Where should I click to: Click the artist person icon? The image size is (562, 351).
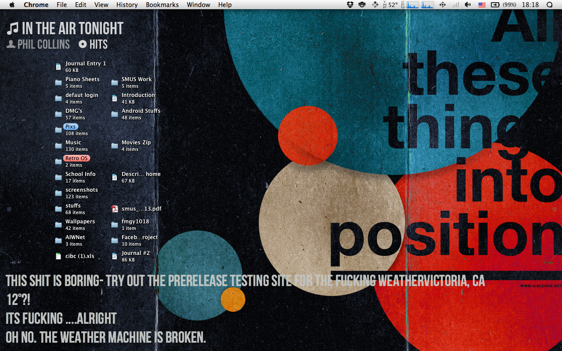(11, 44)
